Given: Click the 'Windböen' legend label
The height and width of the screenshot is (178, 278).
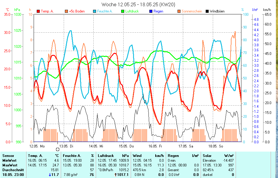Looking at the screenshot, I should [x=217, y=11].
